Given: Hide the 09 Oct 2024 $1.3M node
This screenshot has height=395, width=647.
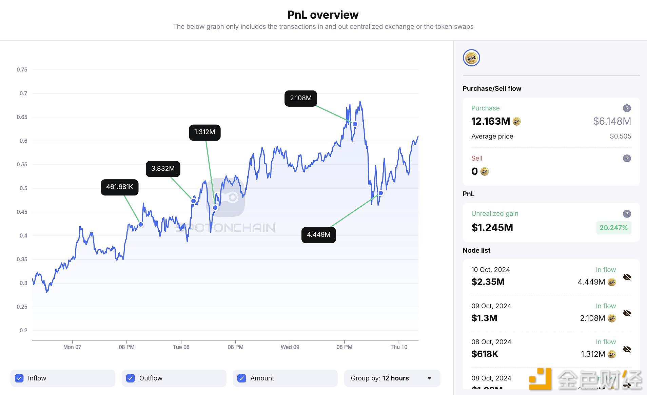Looking at the screenshot, I should point(627,313).
